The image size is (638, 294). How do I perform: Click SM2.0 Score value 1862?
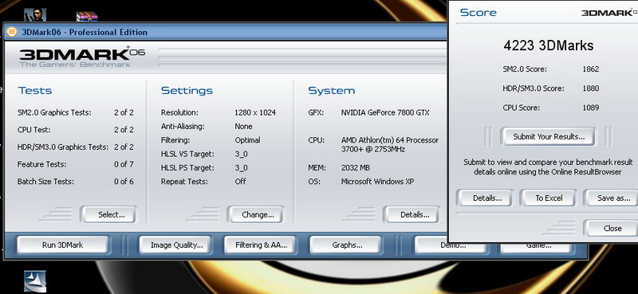click(590, 69)
